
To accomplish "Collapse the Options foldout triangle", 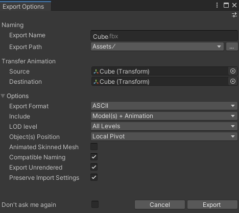I will (x=3, y=96).
